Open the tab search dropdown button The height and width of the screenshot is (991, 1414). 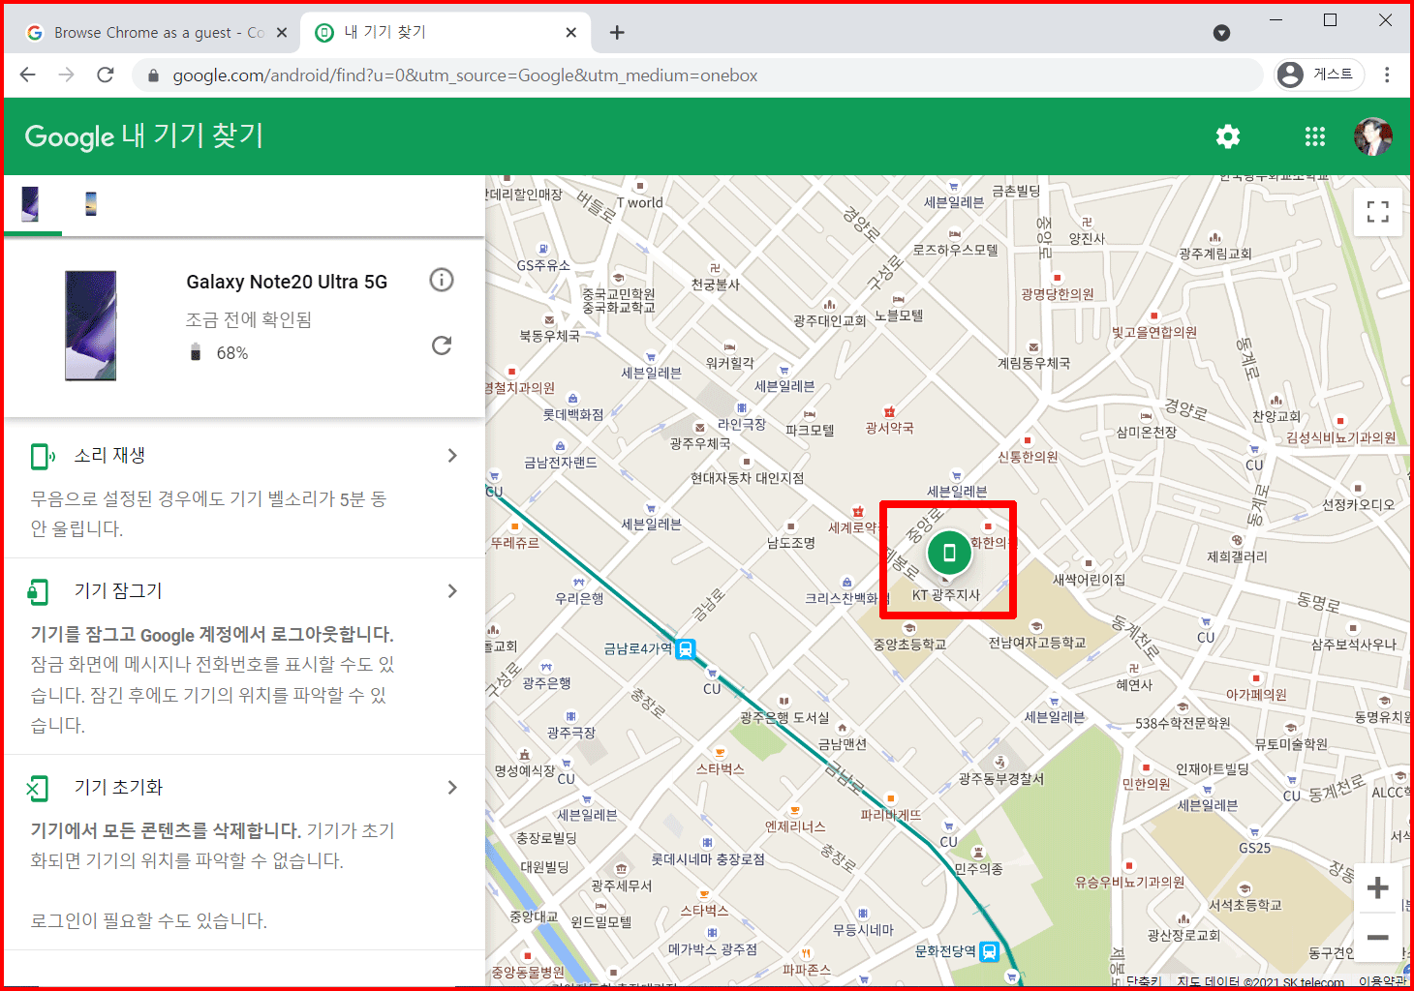click(x=1222, y=33)
